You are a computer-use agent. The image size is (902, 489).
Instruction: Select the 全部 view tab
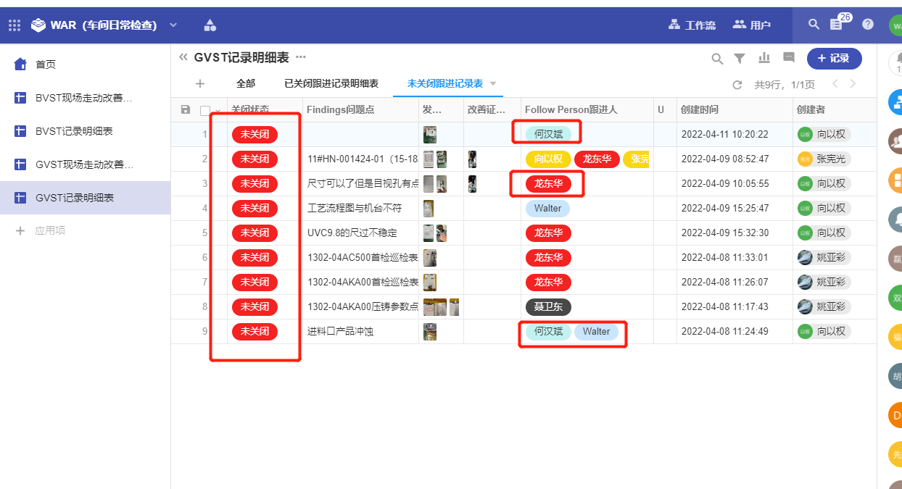(246, 83)
